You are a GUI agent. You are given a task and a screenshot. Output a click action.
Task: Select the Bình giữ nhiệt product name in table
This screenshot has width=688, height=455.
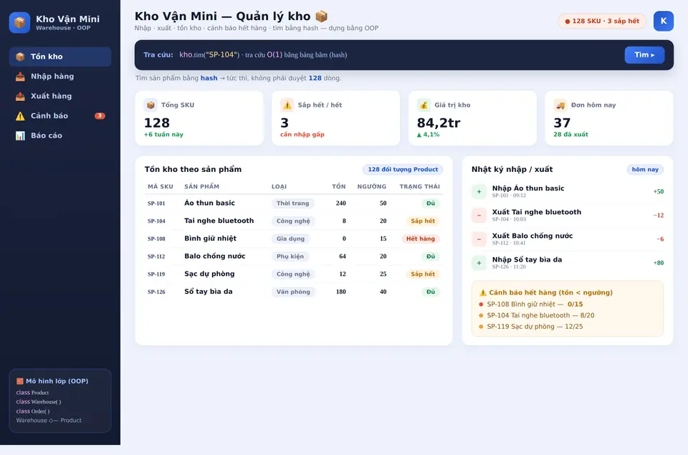tap(210, 239)
